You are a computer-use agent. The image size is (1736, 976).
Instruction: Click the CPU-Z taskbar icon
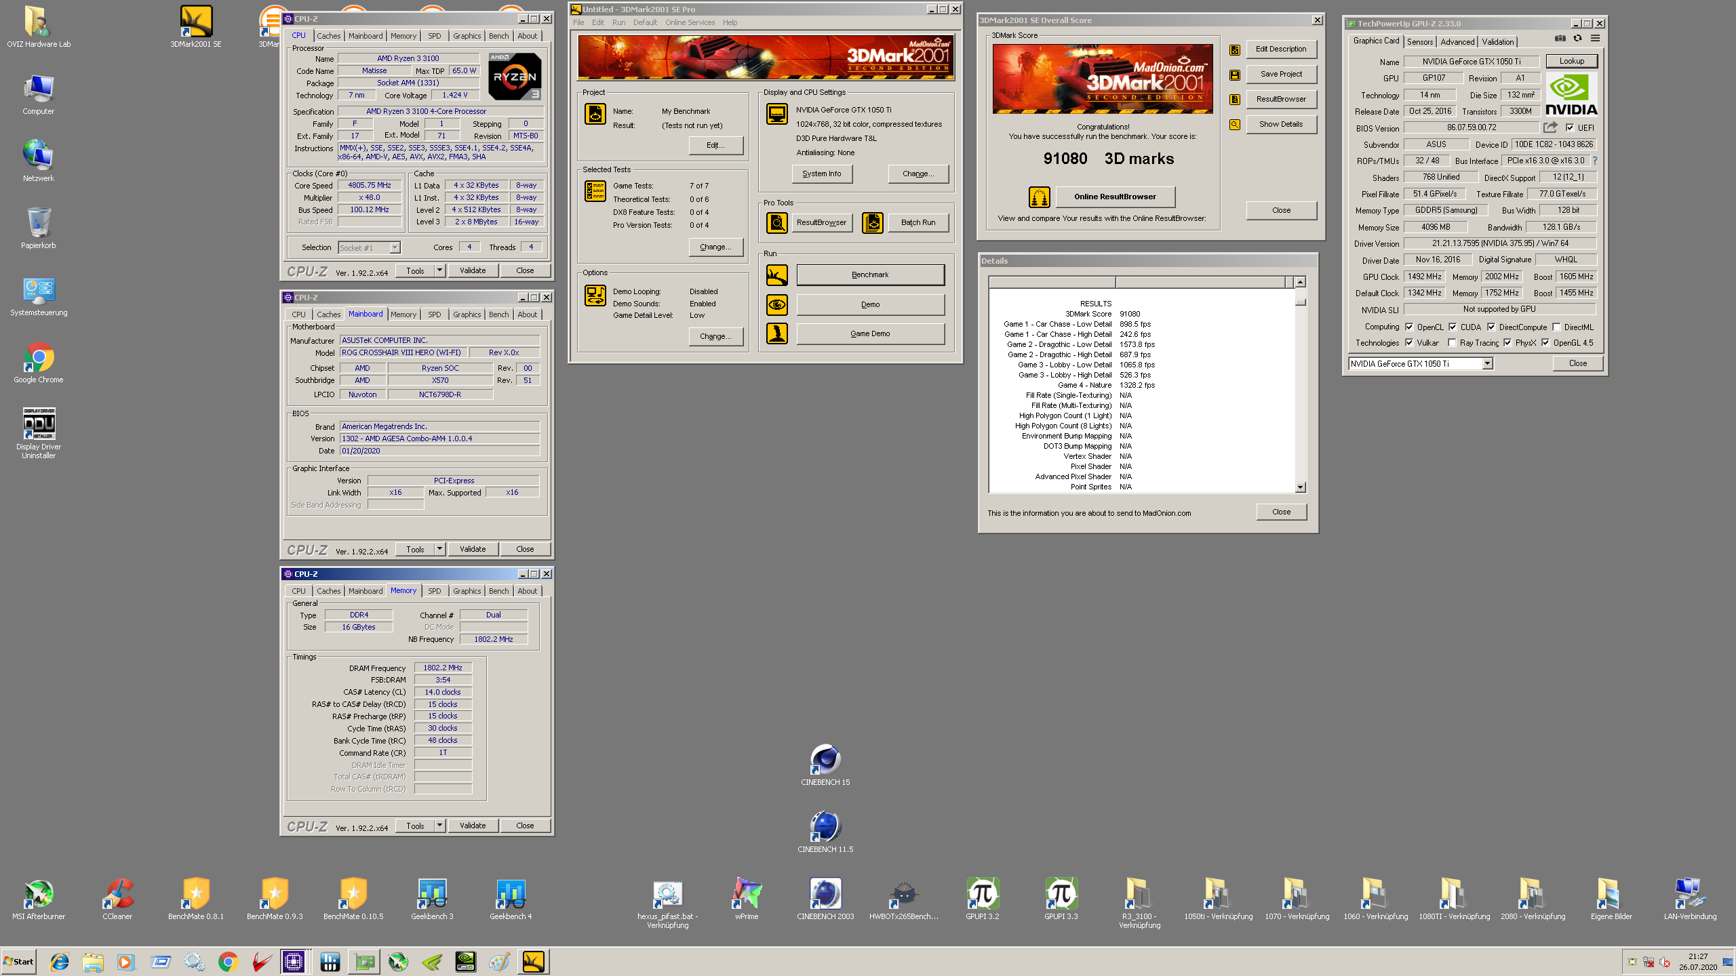(294, 962)
